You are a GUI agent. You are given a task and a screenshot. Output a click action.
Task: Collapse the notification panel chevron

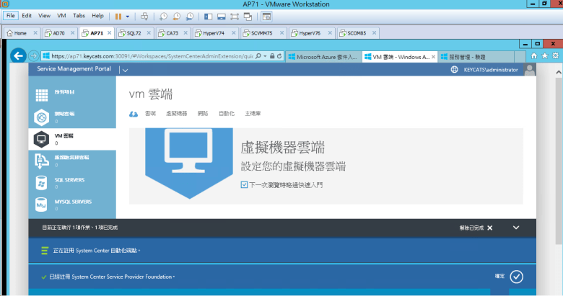516,228
